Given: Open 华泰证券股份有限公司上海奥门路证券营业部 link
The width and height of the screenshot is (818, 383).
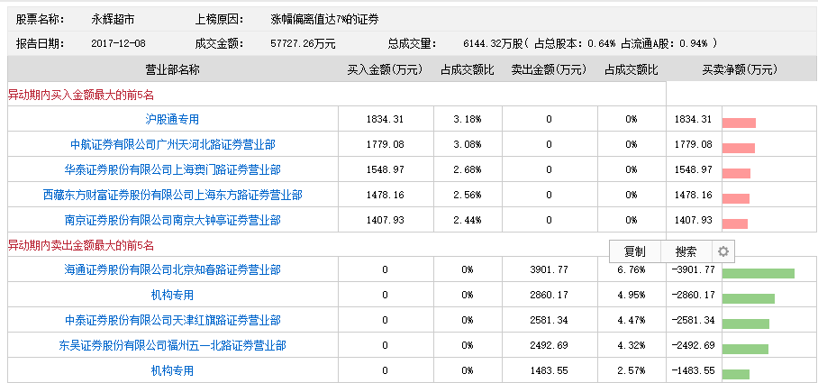Looking at the screenshot, I should [x=172, y=169].
